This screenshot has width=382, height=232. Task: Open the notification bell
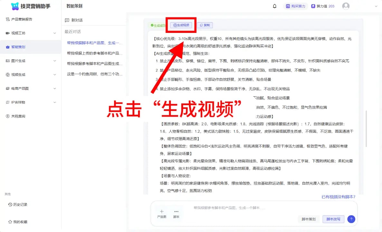(274, 6)
